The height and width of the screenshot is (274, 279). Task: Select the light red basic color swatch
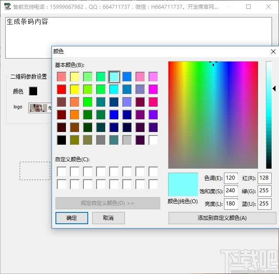click(x=62, y=76)
